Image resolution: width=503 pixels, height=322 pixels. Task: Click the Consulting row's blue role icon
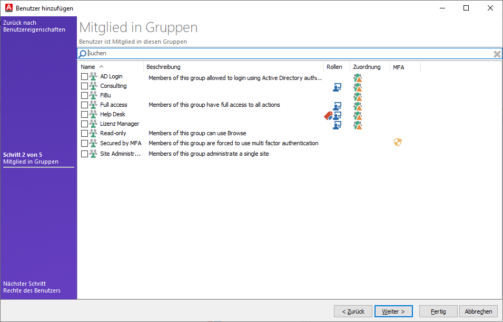tap(337, 87)
